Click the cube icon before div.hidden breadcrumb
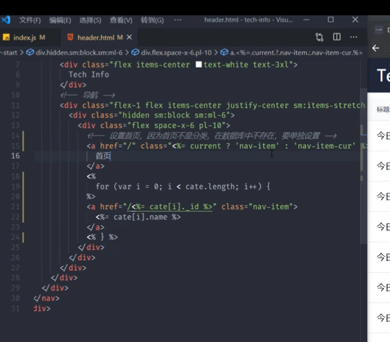The height and width of the screenshot is (342, 390). pyautogui.click(x=30, y=52)
